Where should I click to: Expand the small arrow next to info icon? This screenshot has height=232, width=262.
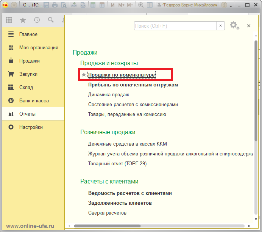[x=231, y=6]
